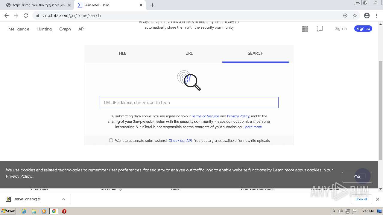Click the zoom indicator icon in address bar
The image size is (383, 215).
345,16
